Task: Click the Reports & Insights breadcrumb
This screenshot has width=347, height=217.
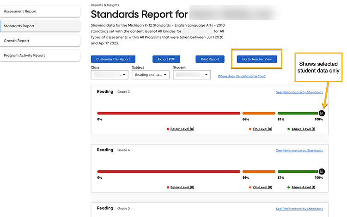Action: tap(105, 5)
